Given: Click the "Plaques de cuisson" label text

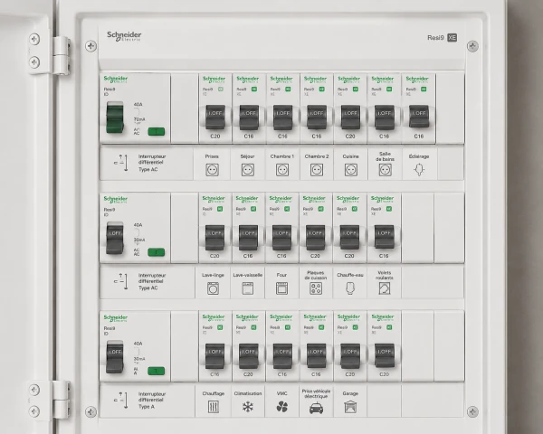Looking at the screenshot, I should 316,275.
